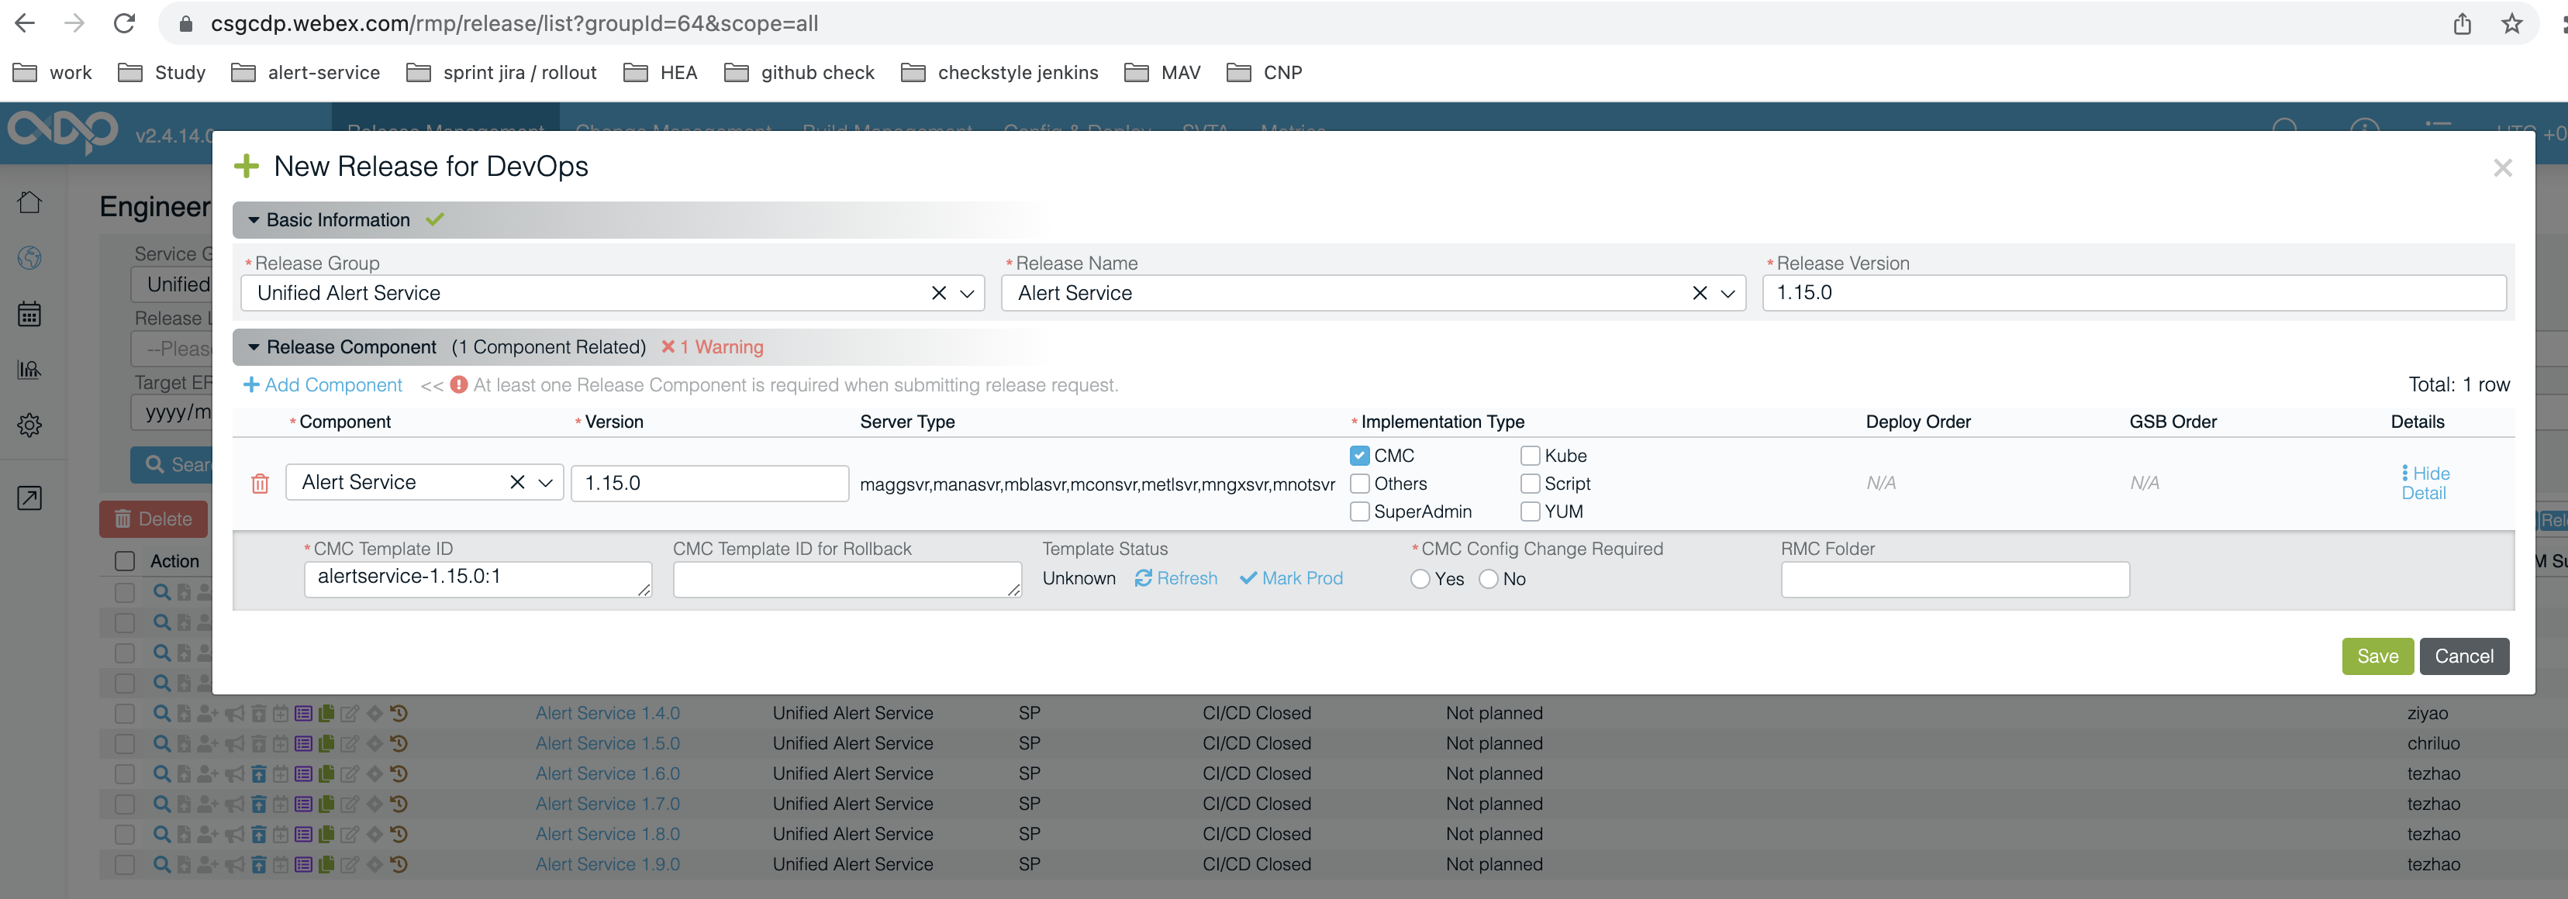Tick the Action header select-all checkbox
This screenshot has height=899, width=2568.
pyautogui.click(x=125, y=561)
